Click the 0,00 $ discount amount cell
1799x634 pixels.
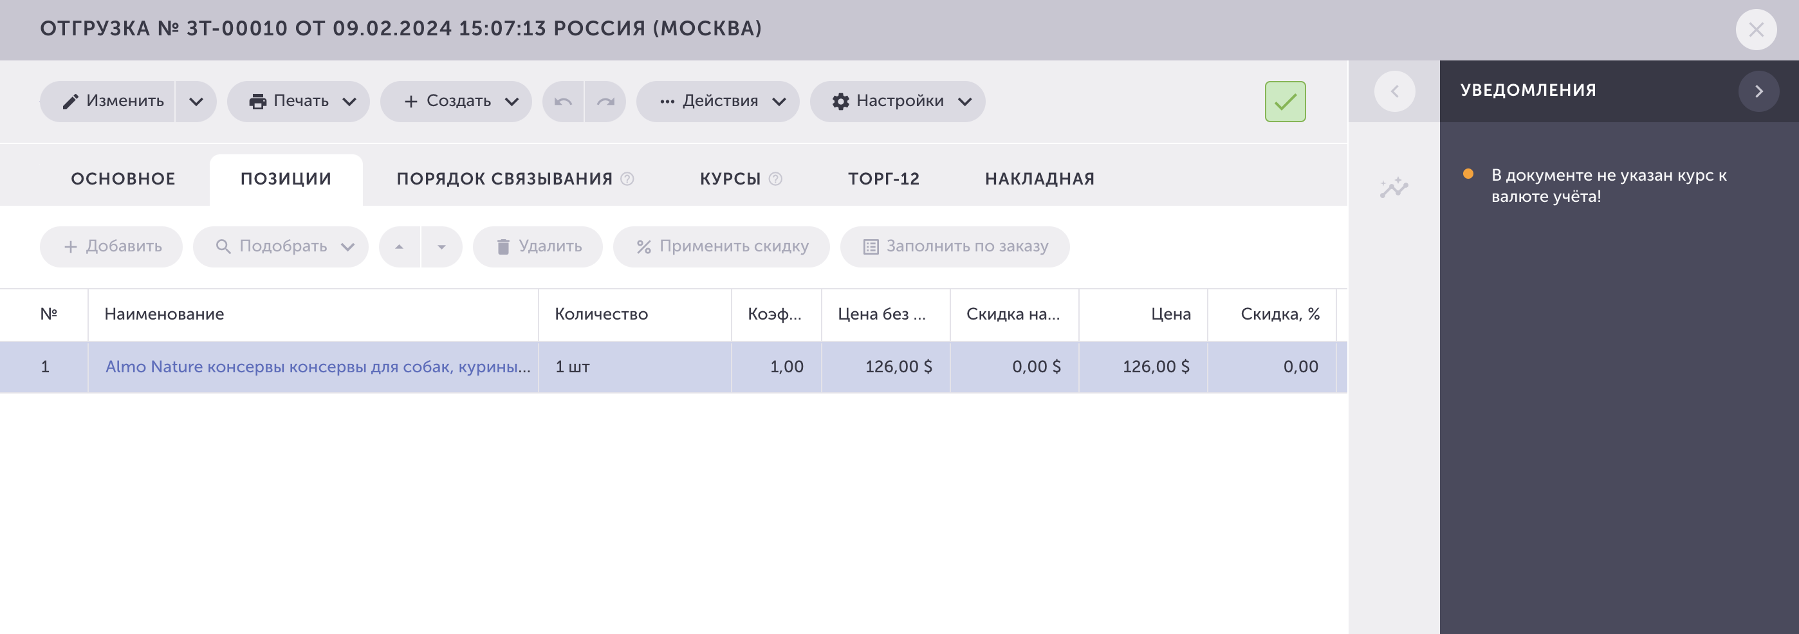pyautogui.click(x=1014, y=367)
